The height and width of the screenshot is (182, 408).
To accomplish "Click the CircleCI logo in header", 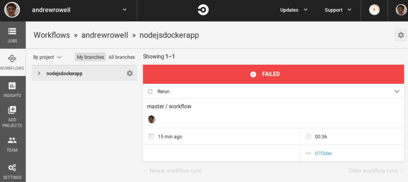I will 203,10.
